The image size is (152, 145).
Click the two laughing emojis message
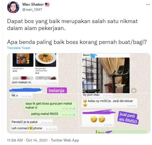coord(98,119)
